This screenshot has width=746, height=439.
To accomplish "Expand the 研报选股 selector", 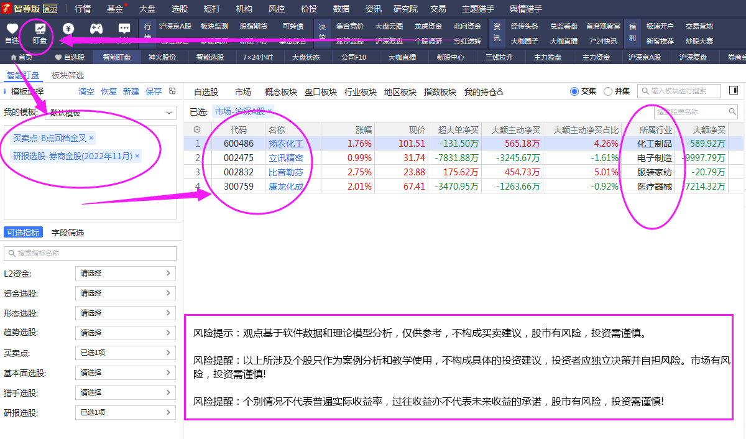I will pyautogui.click(x=126, y=413).
